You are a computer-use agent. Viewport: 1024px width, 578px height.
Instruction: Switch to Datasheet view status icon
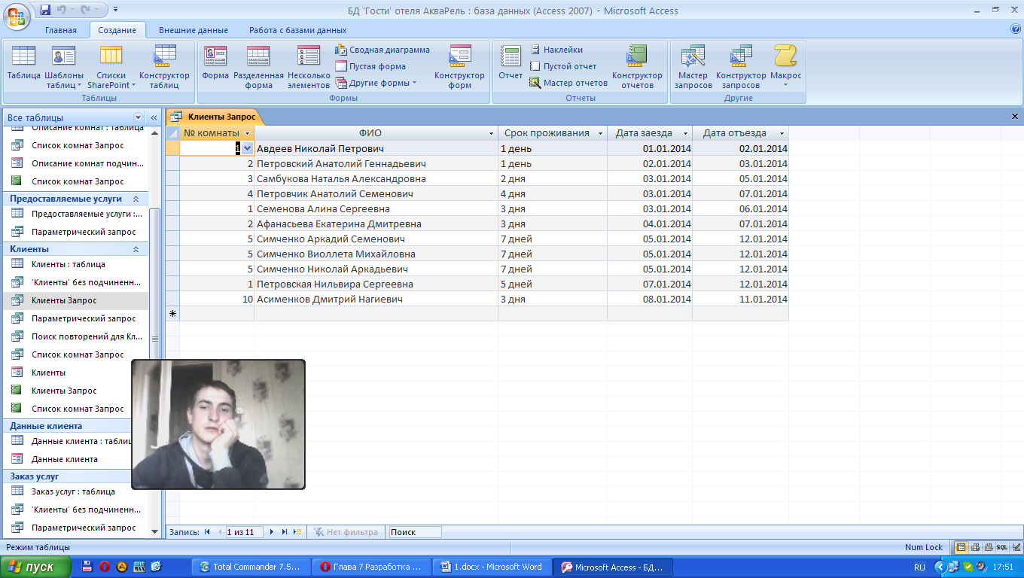click(962, 547)
